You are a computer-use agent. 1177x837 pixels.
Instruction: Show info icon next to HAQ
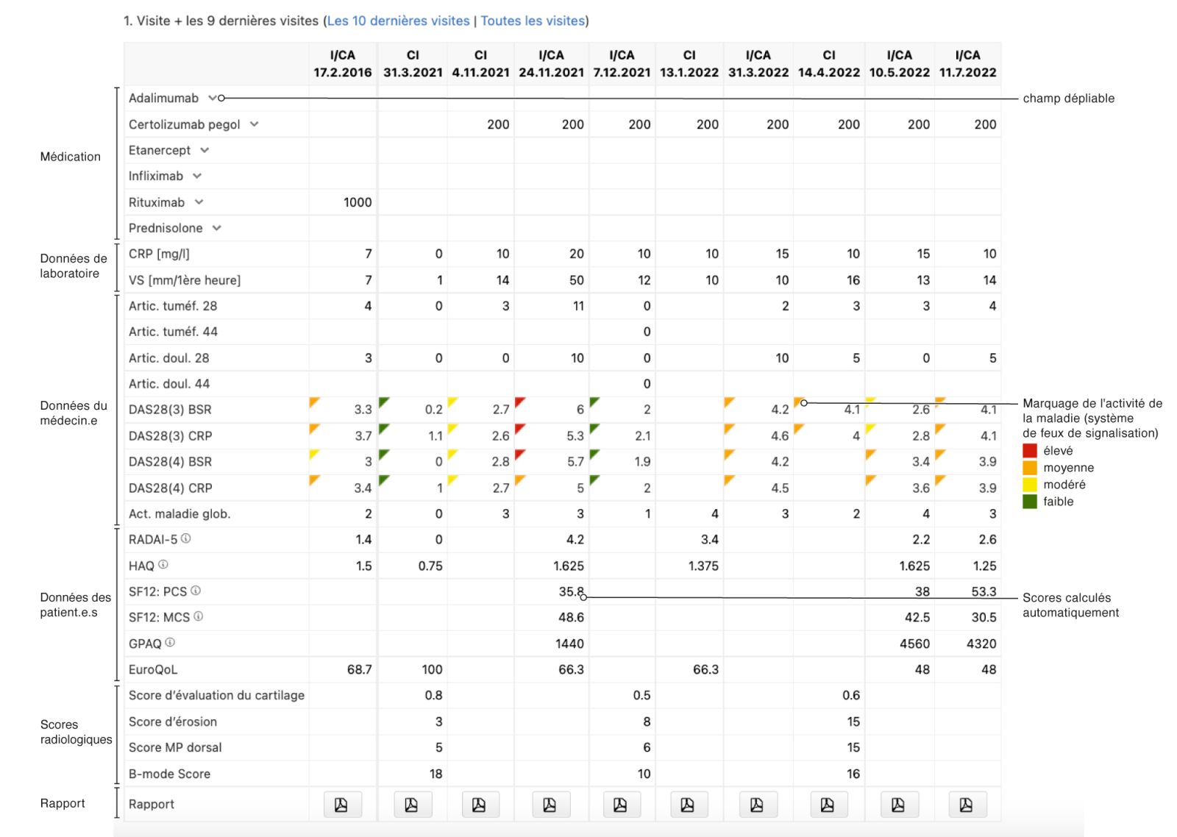(163, 564)
